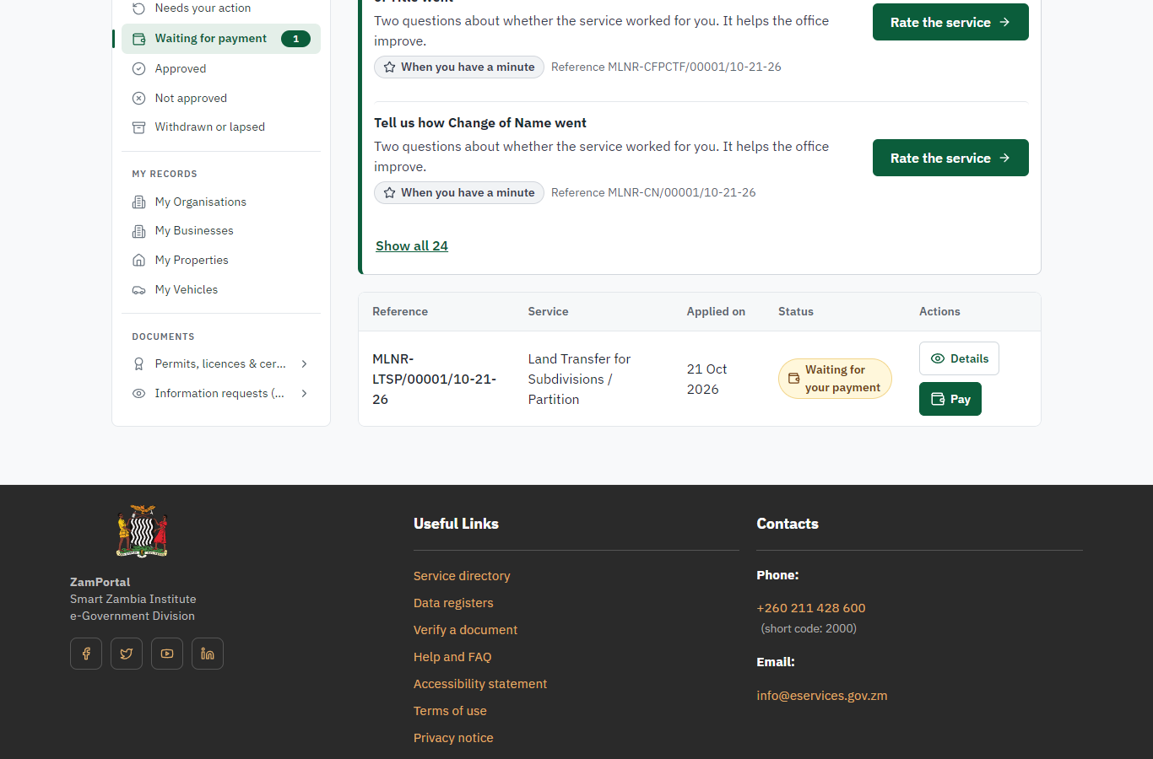Rate the service for reference MLNR-CFPCTF

[950, 22]
